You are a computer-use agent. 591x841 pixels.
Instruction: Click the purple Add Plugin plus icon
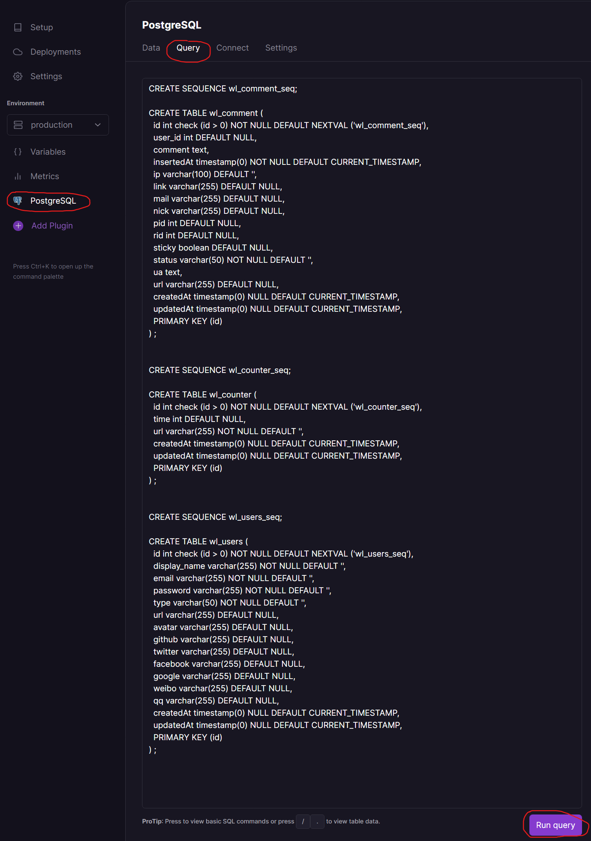pyautogui.click(x=18, y=226)
